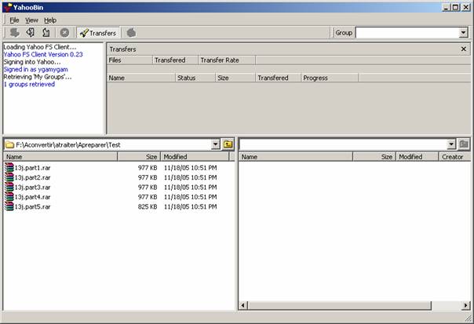Image resolution: width=474 pixels, height=324 pixels.
Task: Sort local files by Name column
Action: click(60, 157)
